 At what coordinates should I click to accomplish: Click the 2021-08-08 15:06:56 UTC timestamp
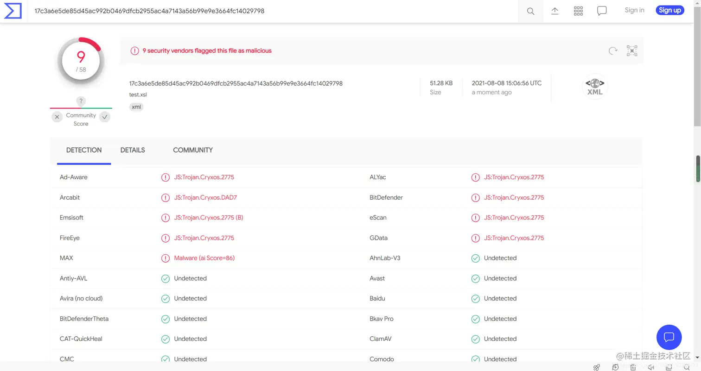pos(507,83)
